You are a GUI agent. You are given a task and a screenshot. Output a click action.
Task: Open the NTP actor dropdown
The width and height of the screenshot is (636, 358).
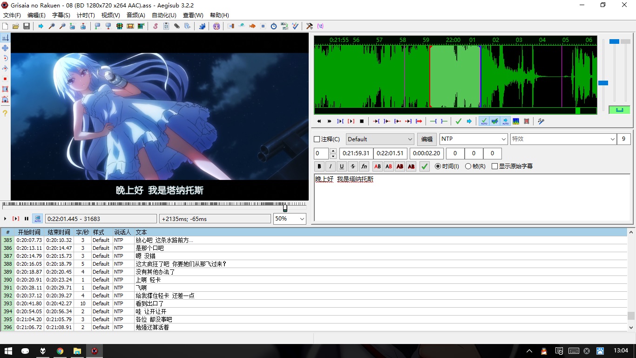pyautogui.click(x=474, y=139)
